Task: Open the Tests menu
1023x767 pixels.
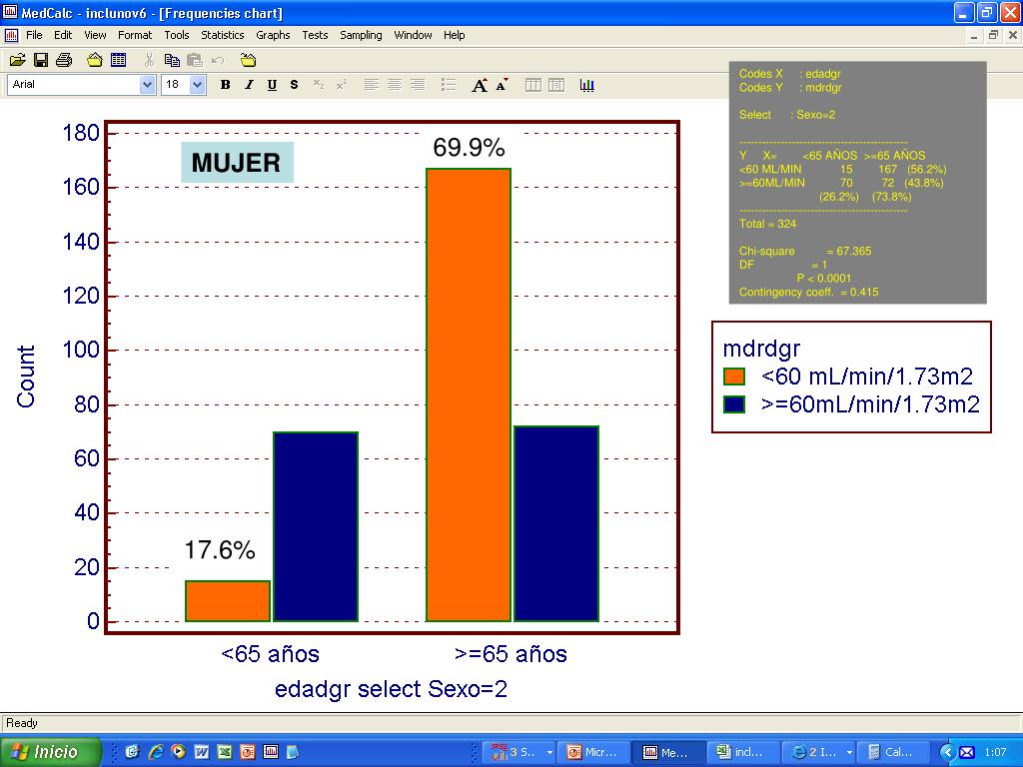Action: click(x=315, y=35)
